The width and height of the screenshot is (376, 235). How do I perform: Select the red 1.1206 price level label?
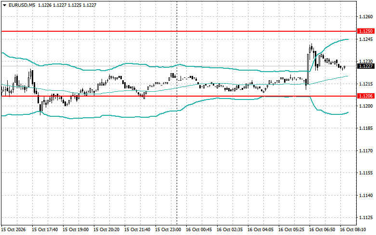coord(366,96)
